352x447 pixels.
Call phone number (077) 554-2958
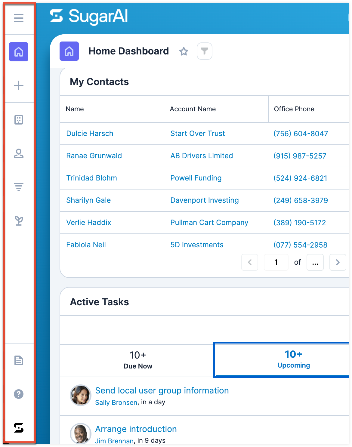[300, 245]
